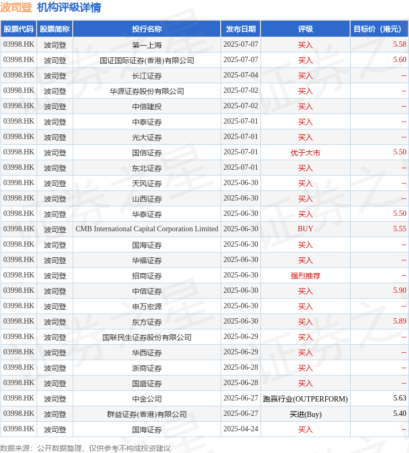Click the 5.40 target price
The height and width of the screenshot is (453, 409).
pyautogui.click(x=399, y=413)
